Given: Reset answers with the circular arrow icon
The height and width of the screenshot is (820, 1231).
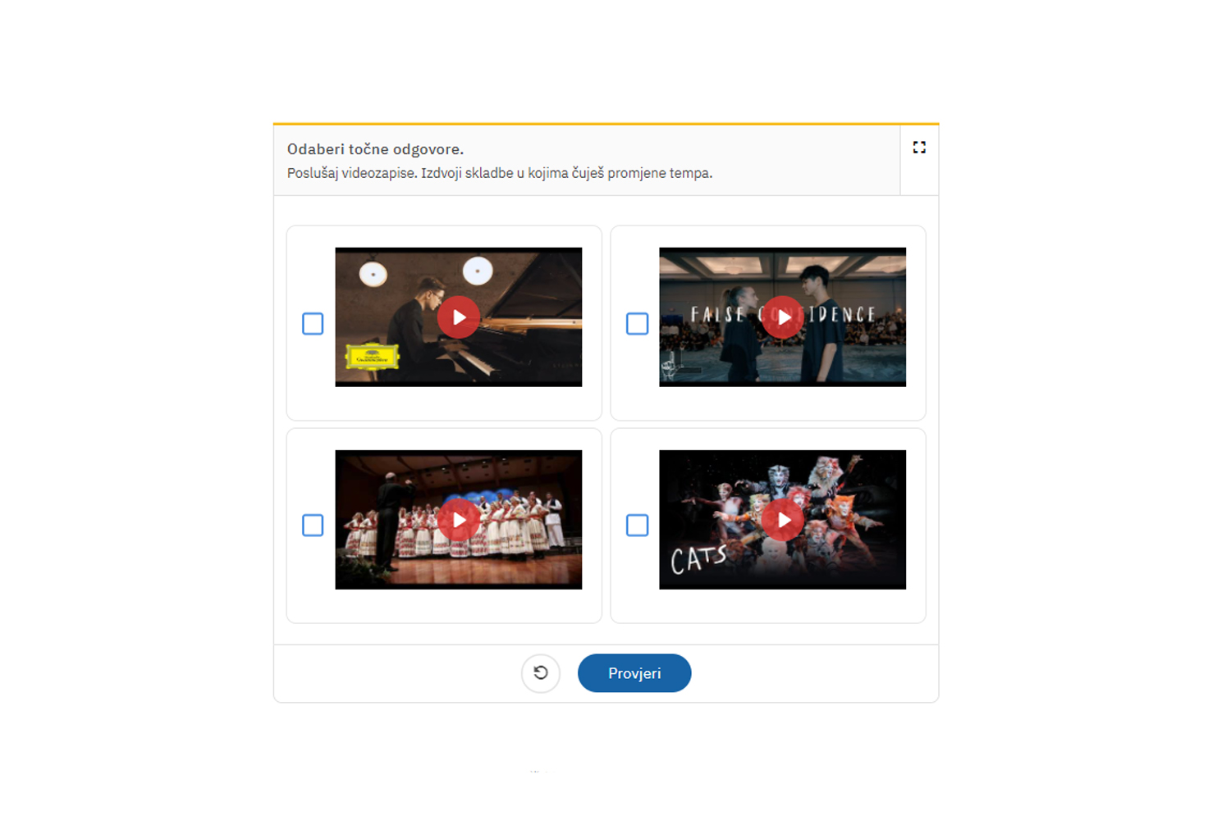Looking at the screenshot, I should click(x=541, y=673).
